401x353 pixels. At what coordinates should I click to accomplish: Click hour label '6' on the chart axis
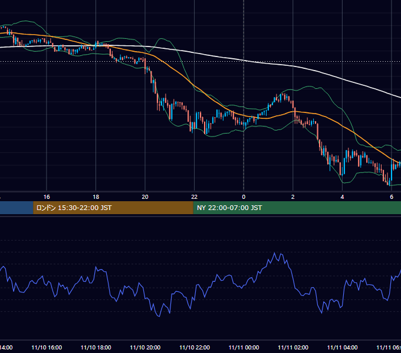[x=392, y=197]
